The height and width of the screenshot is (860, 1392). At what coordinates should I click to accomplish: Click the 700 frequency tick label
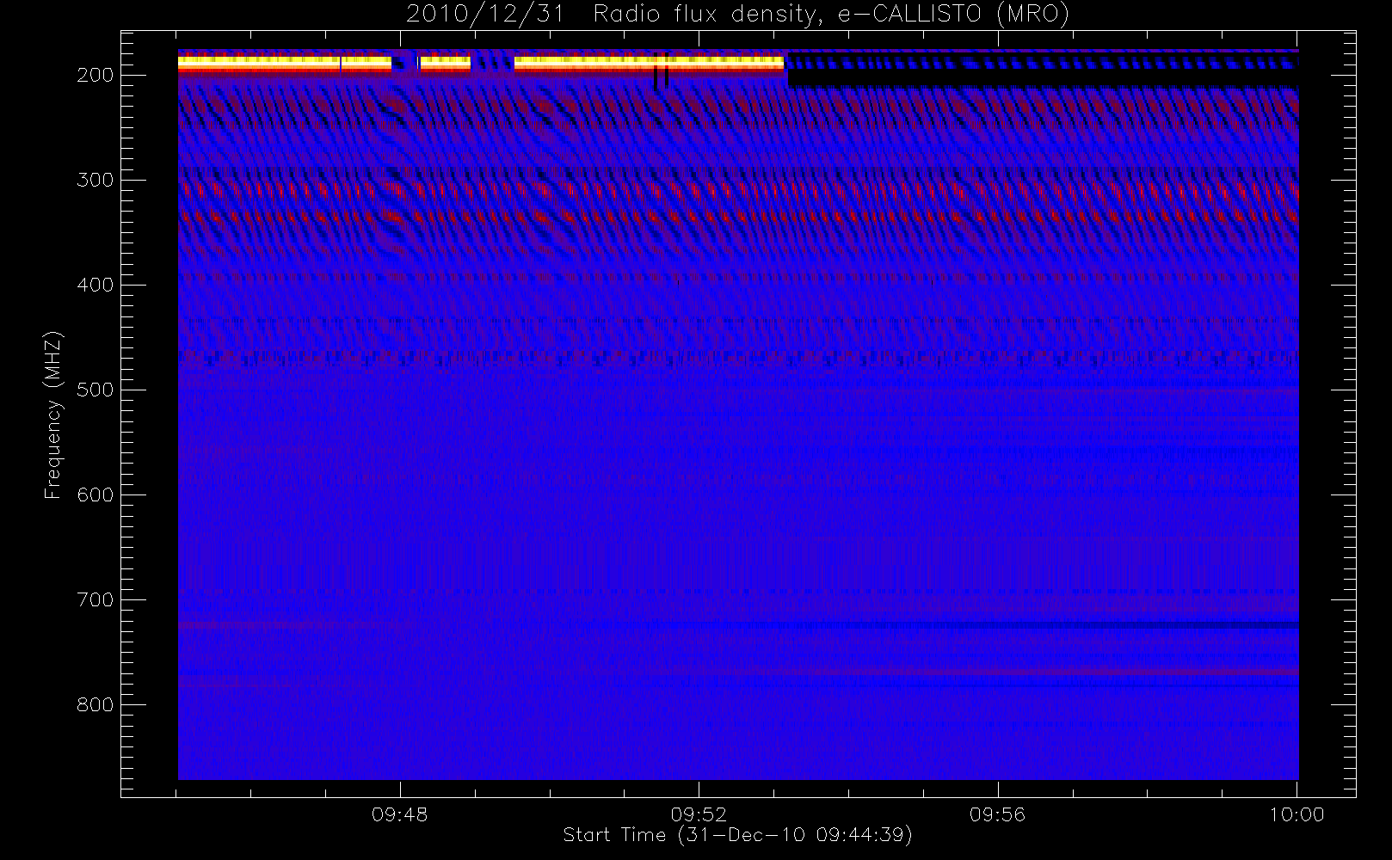coord(95,599)
